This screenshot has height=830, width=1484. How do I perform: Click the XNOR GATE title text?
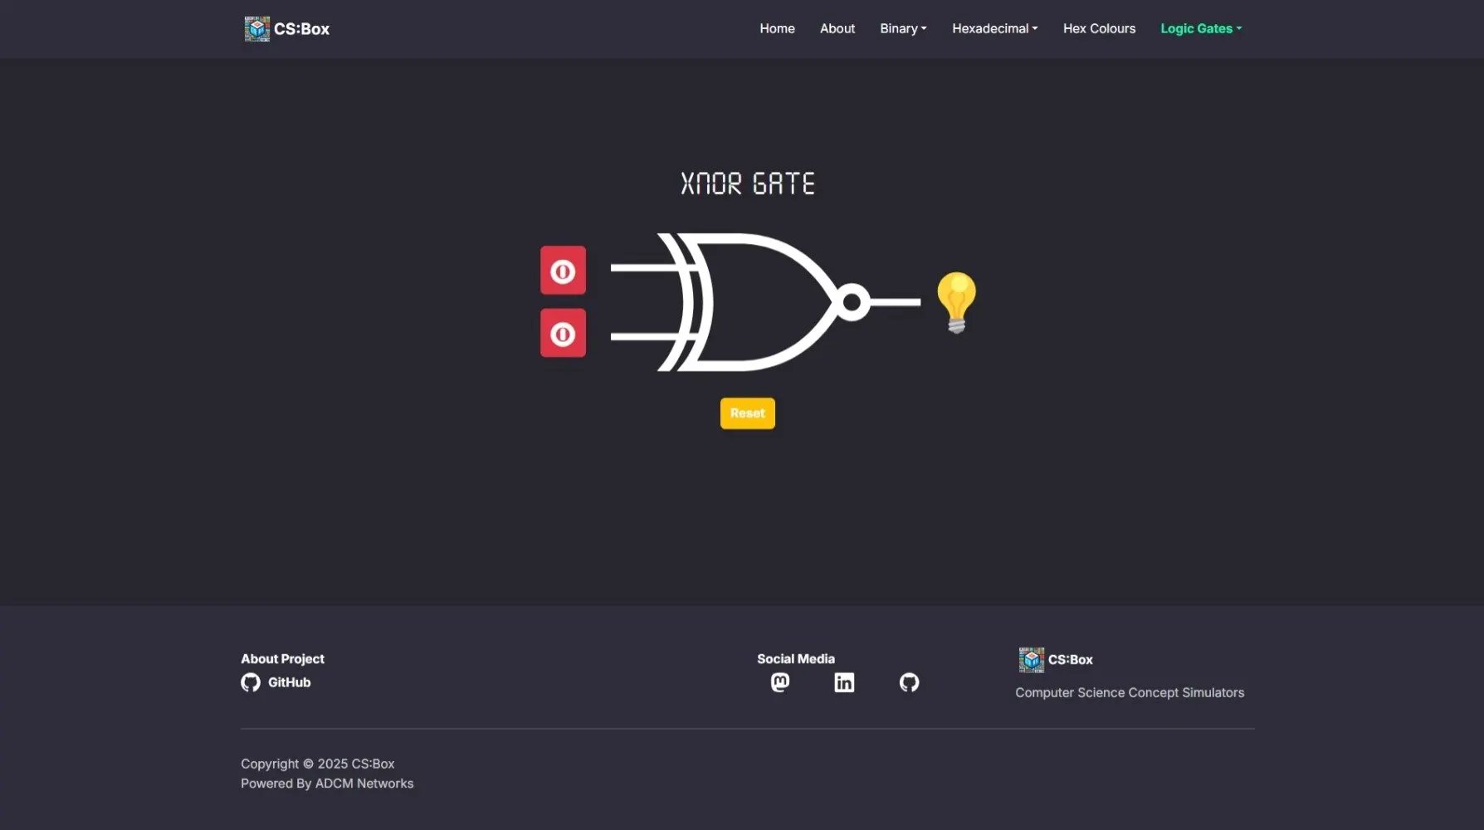(x=747, y=183)
